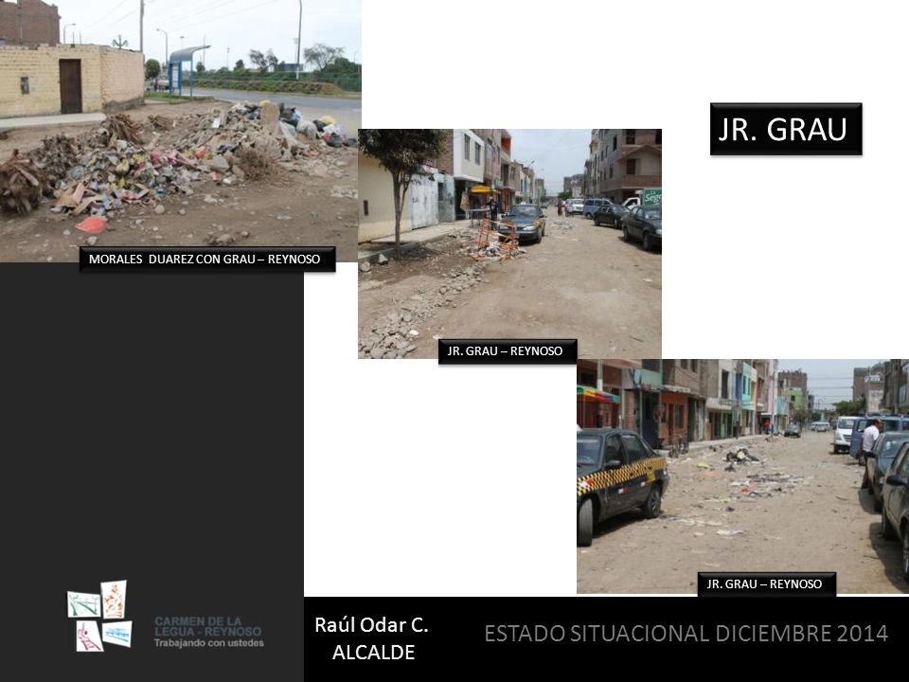Image resolution: width=909 pixels, height=682 pixels.
Task: Click the Carmen de la Legua municipality logo icon
Action: [x=99, y=616]
